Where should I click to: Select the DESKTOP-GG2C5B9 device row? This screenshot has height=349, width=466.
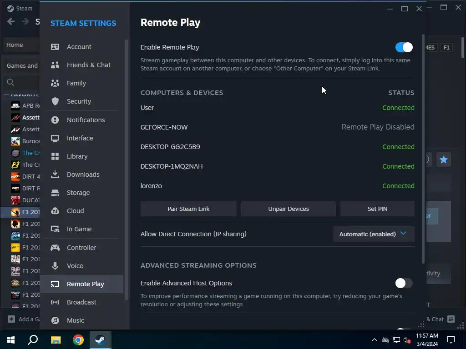(x=277, y=147)
